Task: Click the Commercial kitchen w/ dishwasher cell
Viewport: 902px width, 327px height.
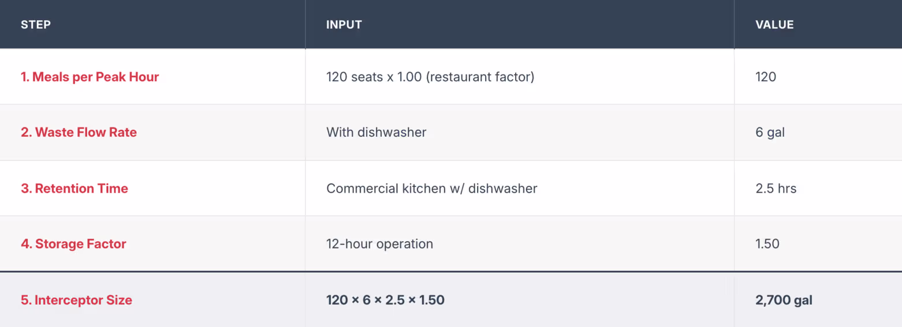Action: tap(432, 189)
